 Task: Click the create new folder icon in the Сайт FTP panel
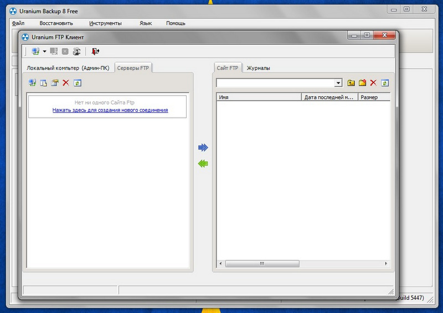[362, 83]
